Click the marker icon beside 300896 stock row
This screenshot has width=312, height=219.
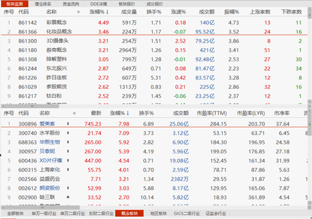68,124
